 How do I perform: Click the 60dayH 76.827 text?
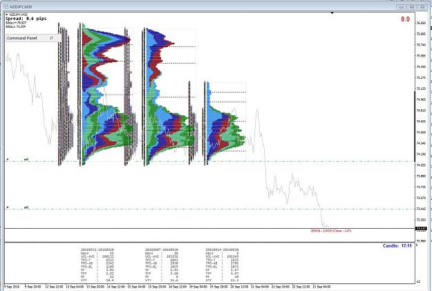pos(16,23)
